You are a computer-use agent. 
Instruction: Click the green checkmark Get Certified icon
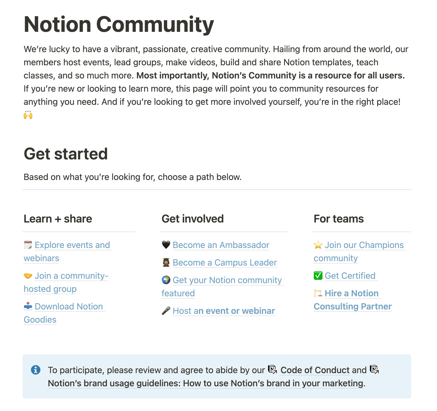coord(318,275)
